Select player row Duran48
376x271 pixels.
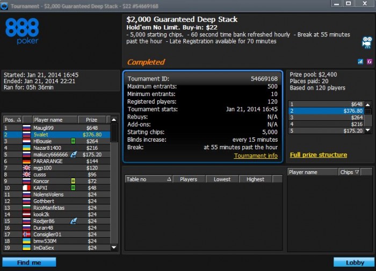tap(56, 228)
